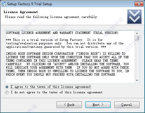This screenshot has height=113, width=145.
Task: Go back with the Back button
Action: tap(69, 105)
